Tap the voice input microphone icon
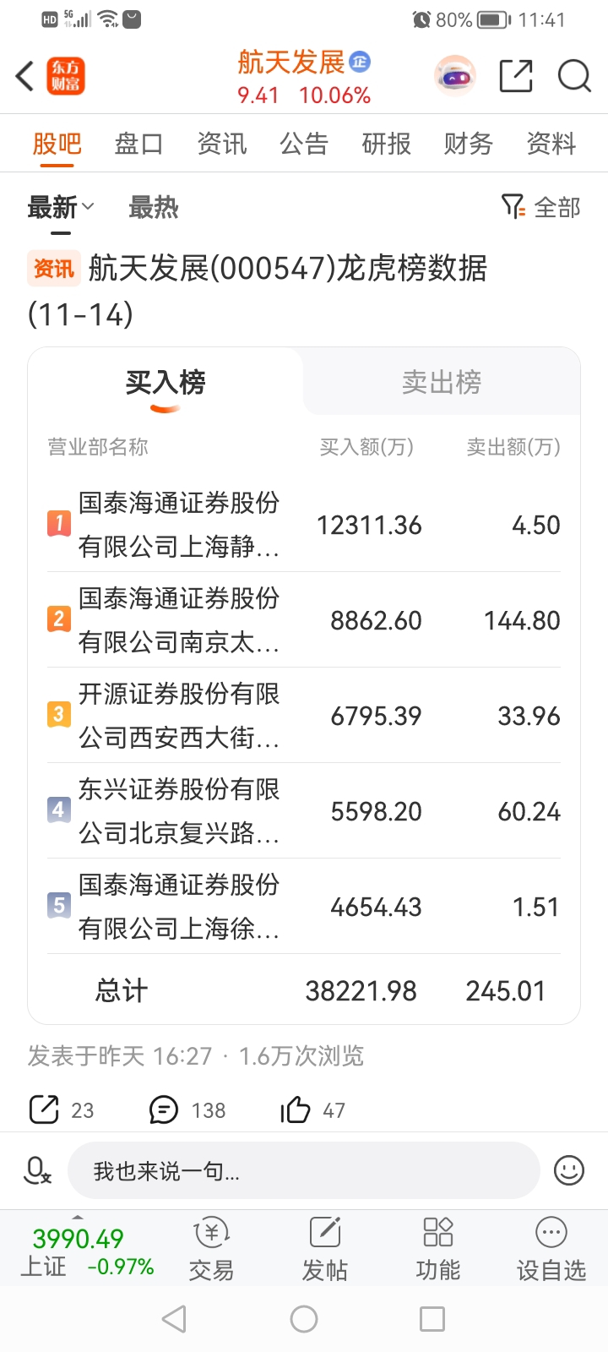The width and height of the screenshot is (608, 1352). click(x=37, y=1170)
